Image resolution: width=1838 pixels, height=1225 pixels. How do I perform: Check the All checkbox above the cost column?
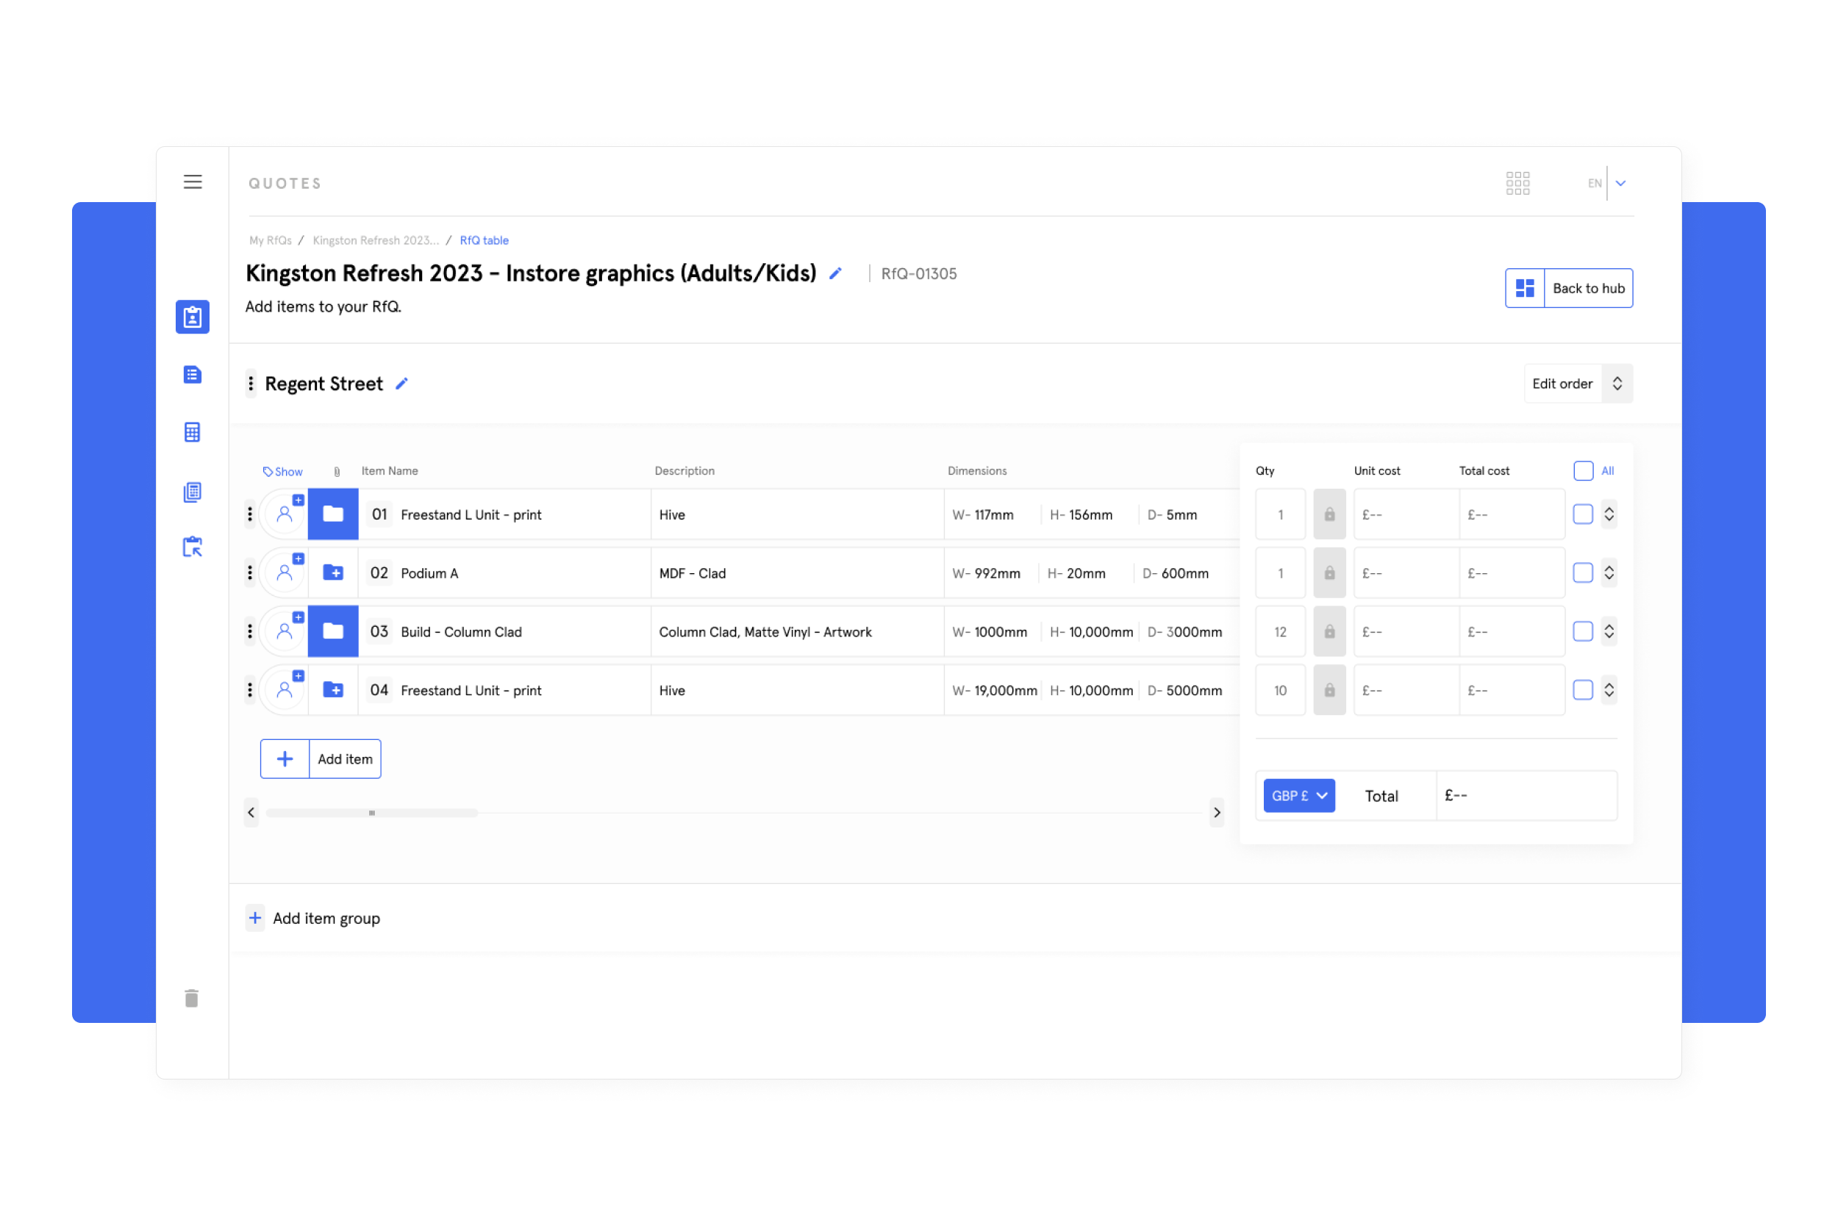(x=1583, y=470)
